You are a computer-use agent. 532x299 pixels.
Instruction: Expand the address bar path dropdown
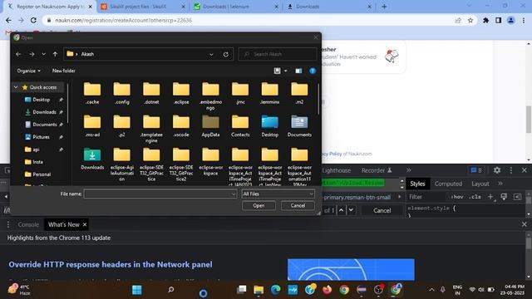point(211,54)
